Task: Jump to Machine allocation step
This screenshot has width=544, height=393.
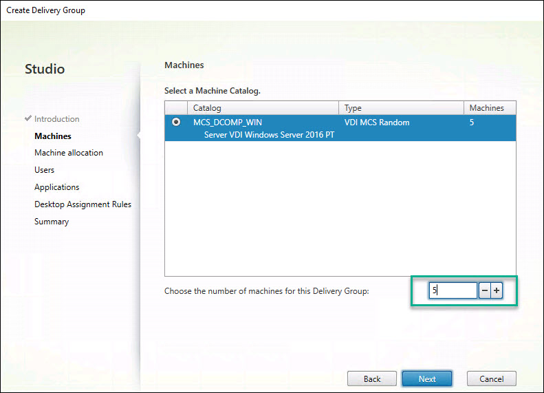Action: tap(69, 153)
